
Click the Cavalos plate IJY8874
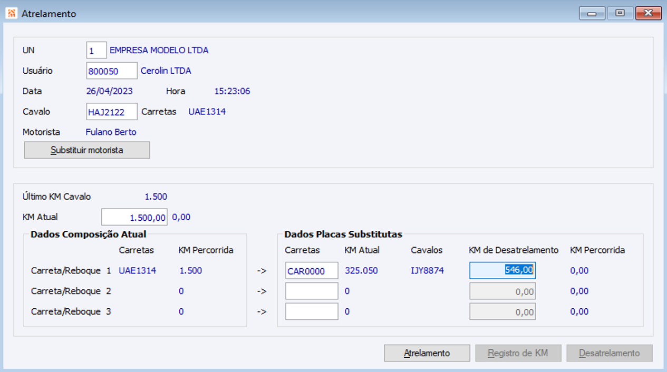click(x=428, y=271)
